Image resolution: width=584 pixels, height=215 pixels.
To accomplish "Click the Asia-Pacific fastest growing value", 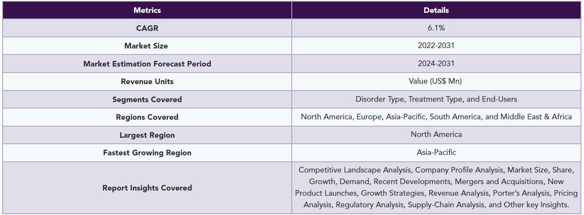I will [x=436, y=152].
